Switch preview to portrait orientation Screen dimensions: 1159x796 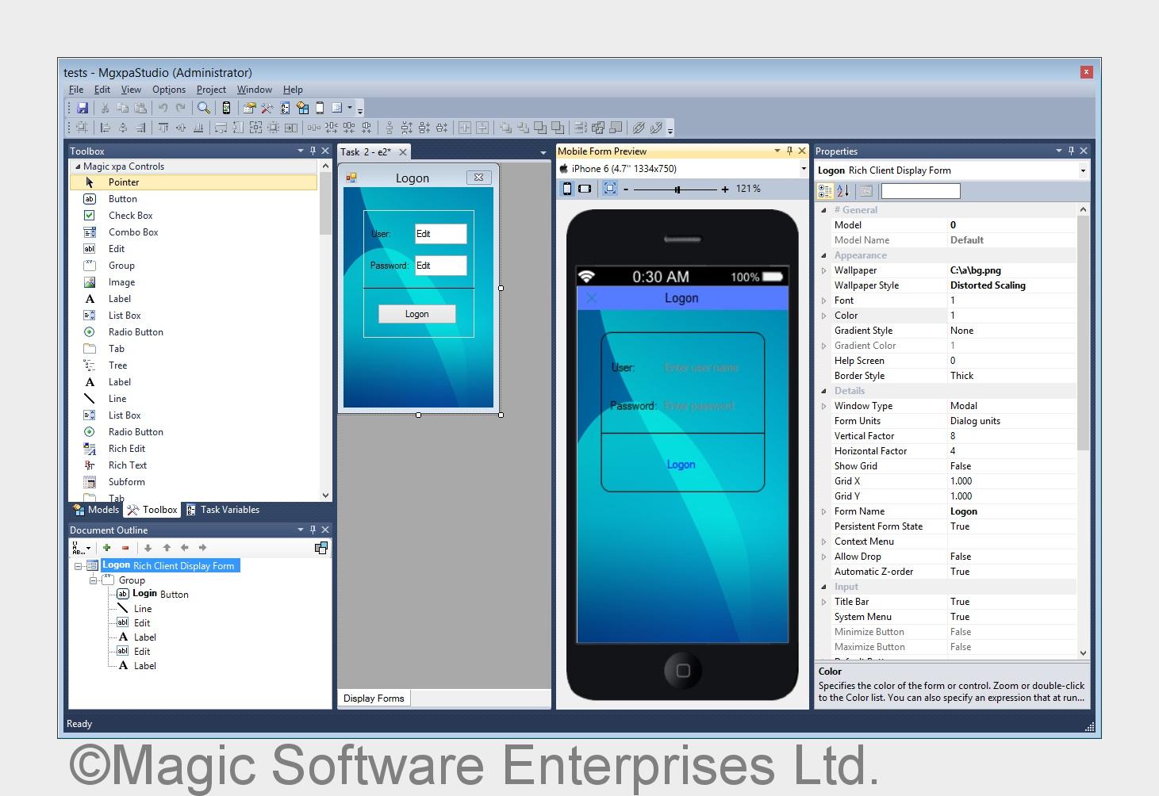click(567, 189)
